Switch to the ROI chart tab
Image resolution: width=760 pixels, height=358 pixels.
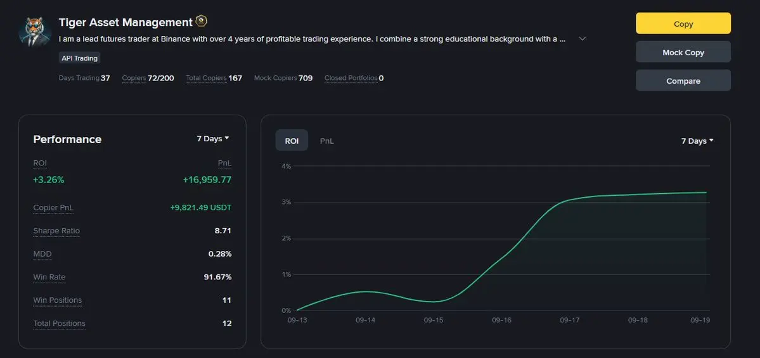[x=292, y=141]
